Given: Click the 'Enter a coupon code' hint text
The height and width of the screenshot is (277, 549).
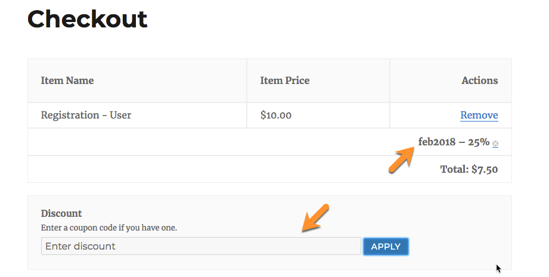Looking at the screenshot, I should pos(108,227).
